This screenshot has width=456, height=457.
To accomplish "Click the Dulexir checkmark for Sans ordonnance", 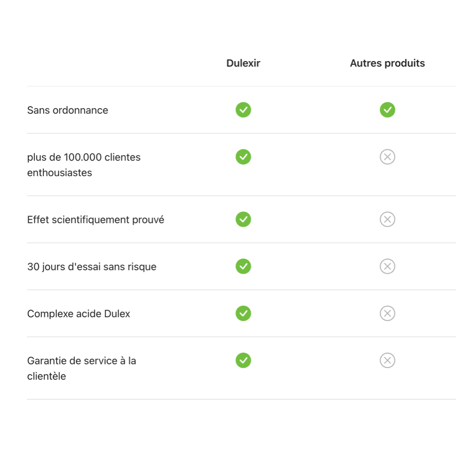I will tap(243, 110).
